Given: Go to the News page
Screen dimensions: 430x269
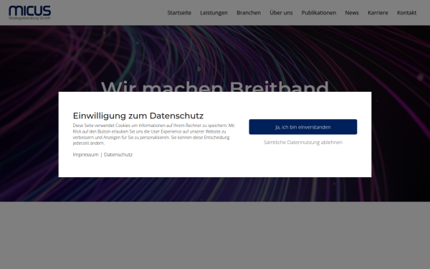Looking at the screenshot, I should (x=352, y=13).
